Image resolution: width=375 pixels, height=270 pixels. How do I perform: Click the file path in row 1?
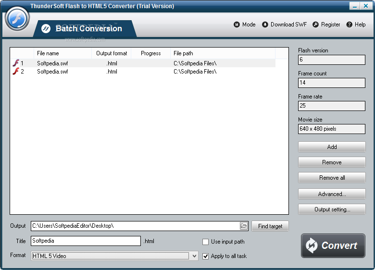click(195, 63)
